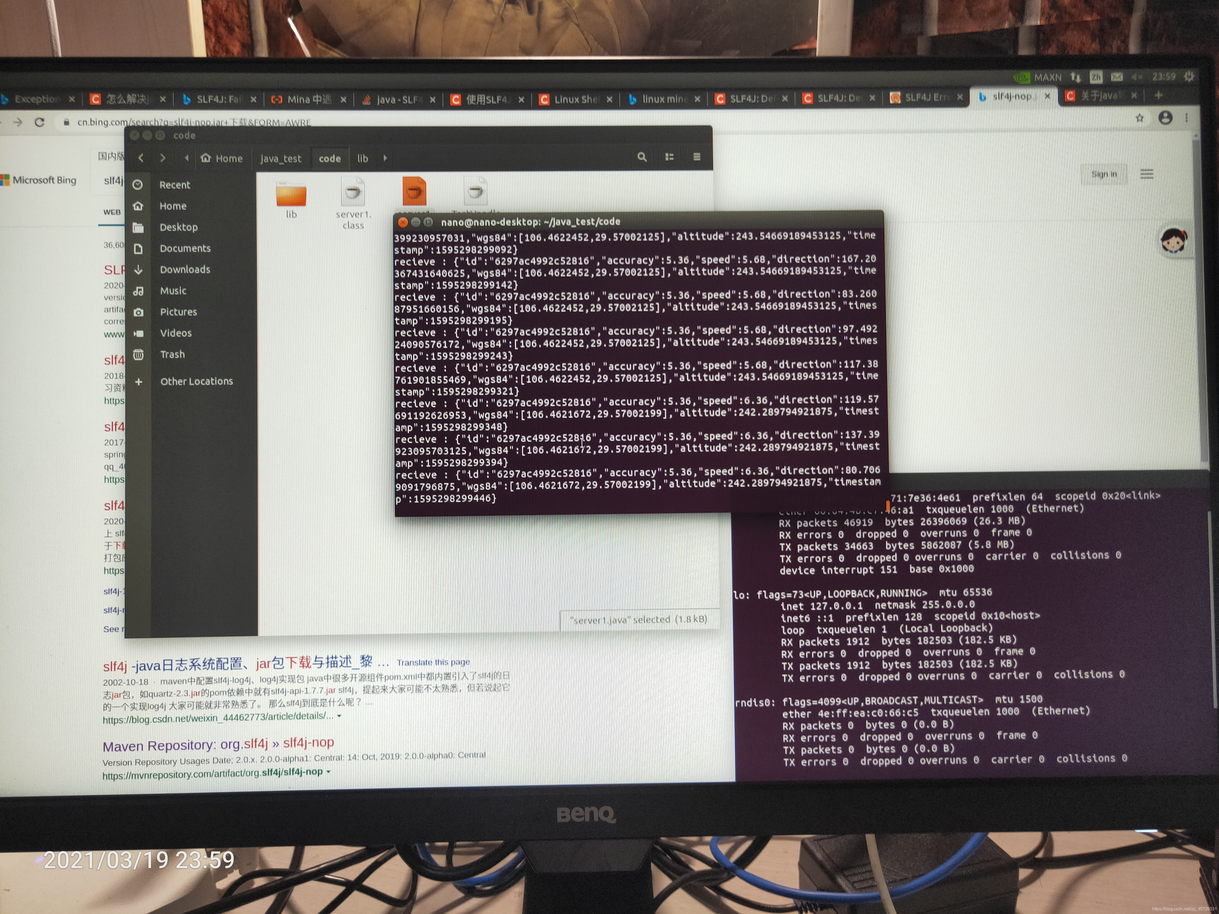Select the java_test path breadcrumb

coord(280,159)
